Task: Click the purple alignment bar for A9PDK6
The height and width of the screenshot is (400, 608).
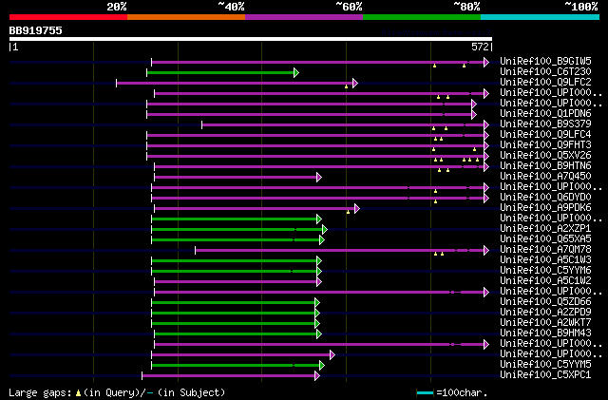Action: coord(255,209)
